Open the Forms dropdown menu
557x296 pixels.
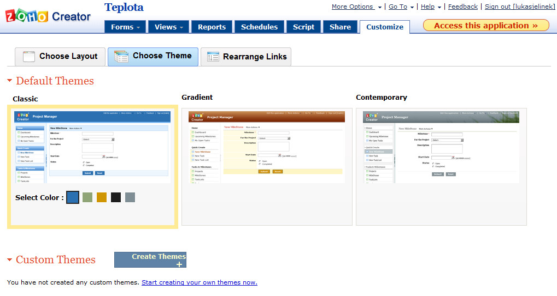125,27
